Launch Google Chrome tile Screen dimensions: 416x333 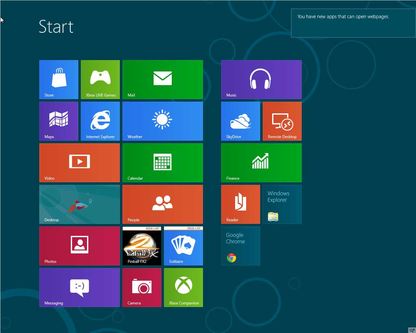pos(241,246)
